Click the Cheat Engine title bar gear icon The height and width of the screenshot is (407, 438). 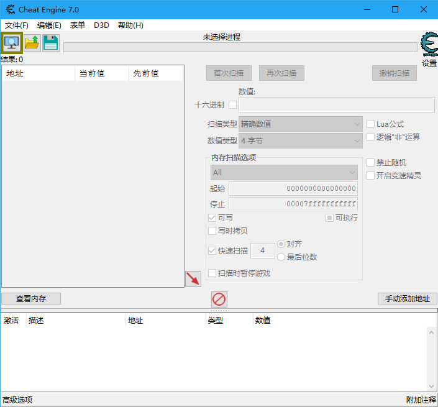(10, 9)
